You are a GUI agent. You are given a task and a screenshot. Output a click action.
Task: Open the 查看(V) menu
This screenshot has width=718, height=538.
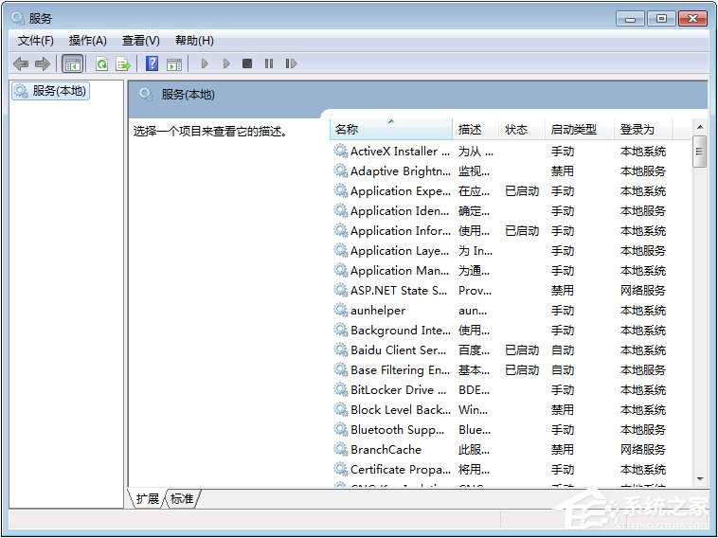coord(141,41)
